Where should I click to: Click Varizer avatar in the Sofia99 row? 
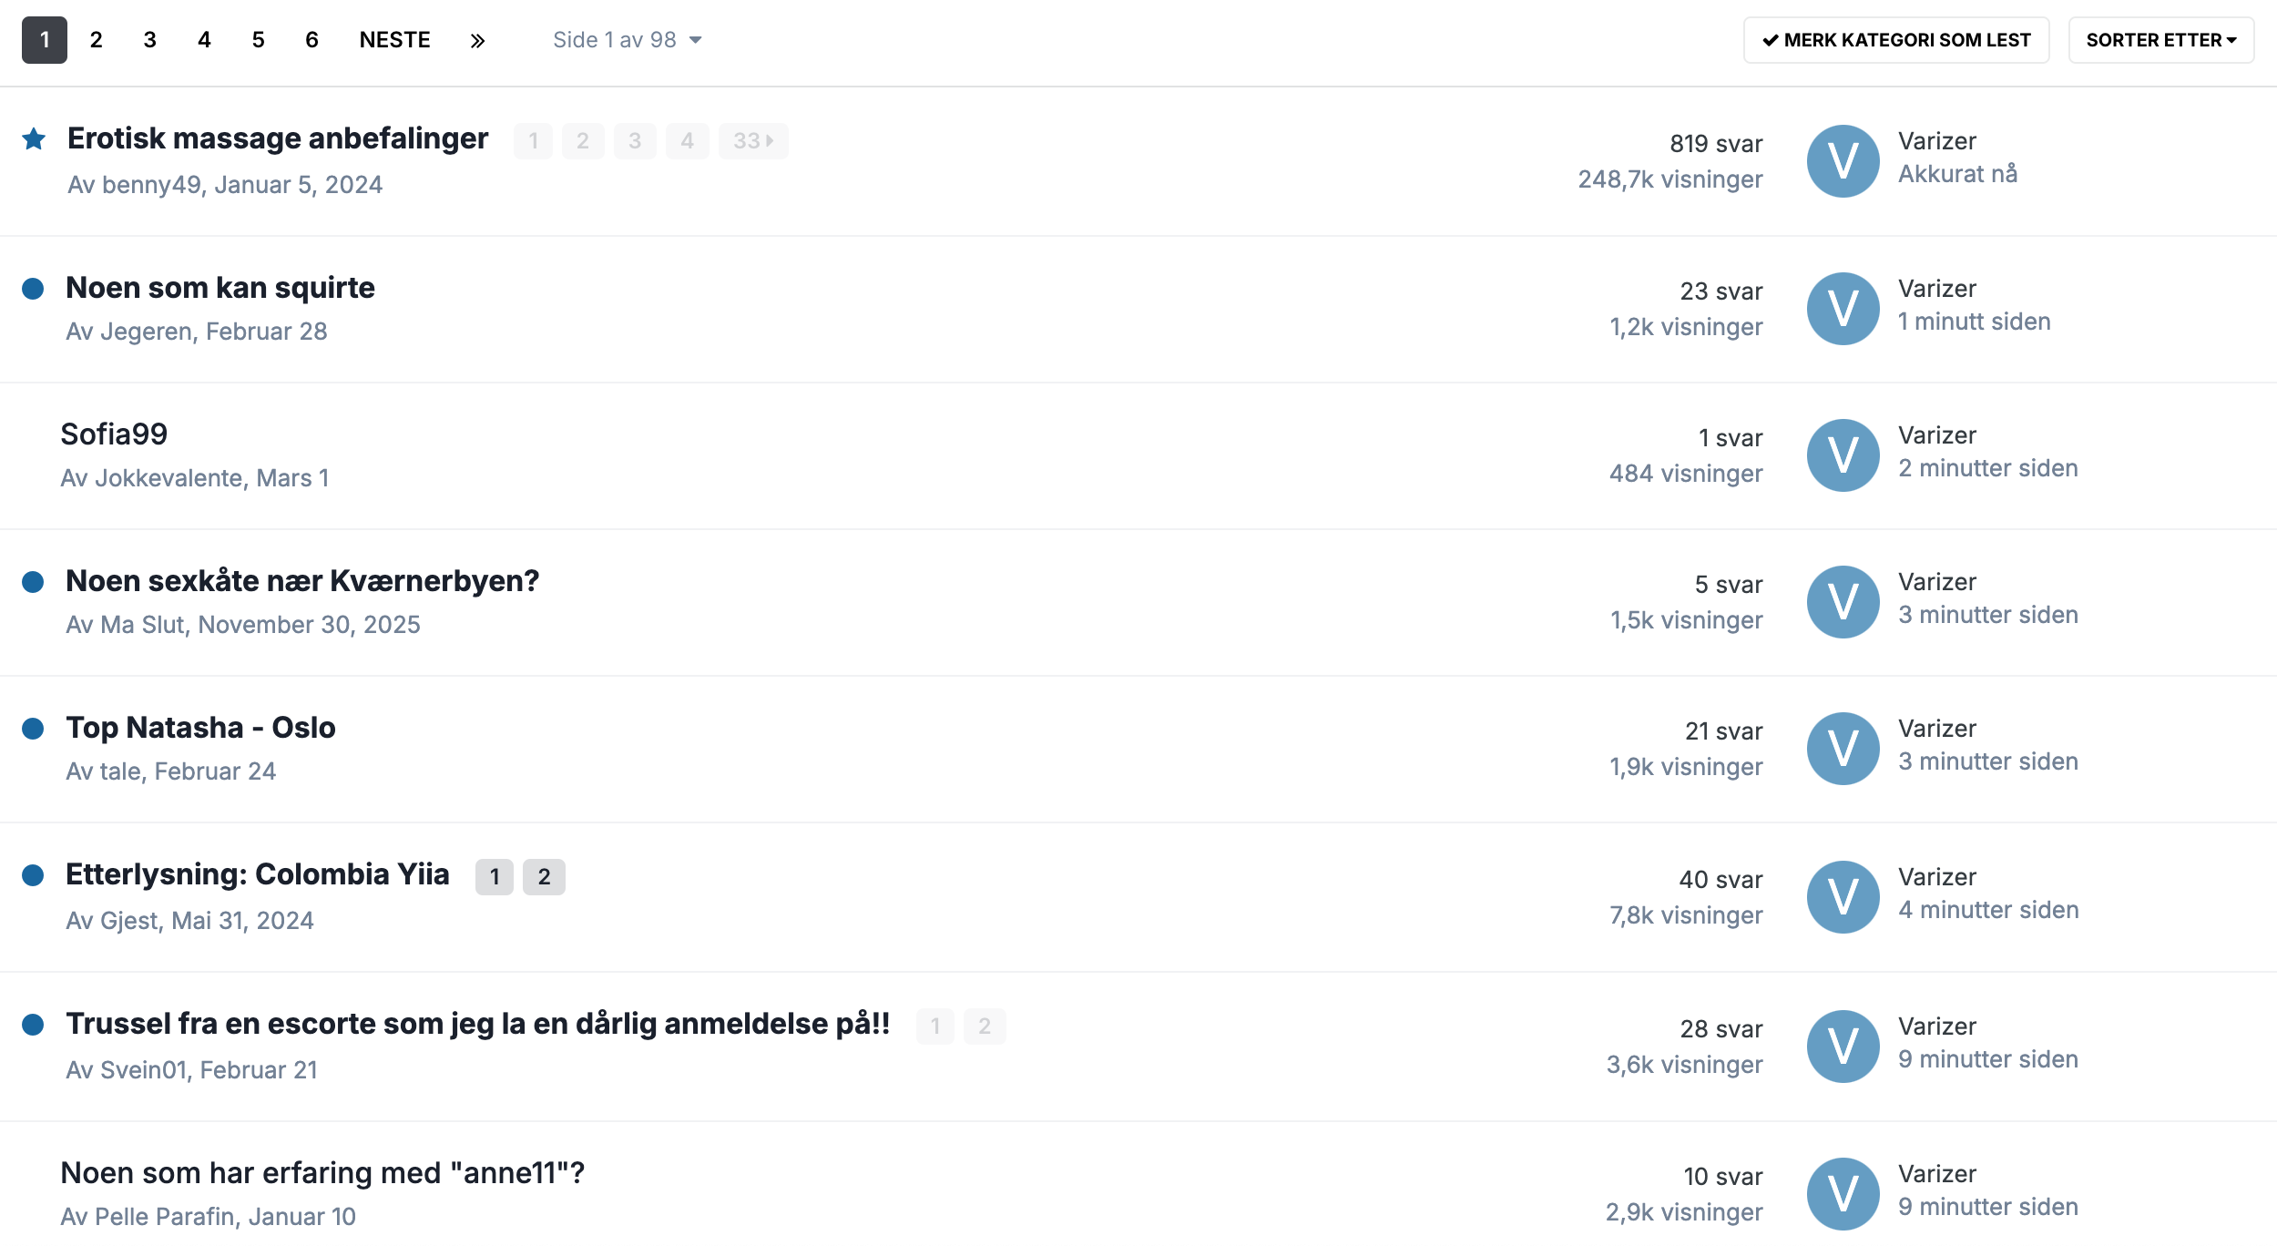[x=1843, y=455]
